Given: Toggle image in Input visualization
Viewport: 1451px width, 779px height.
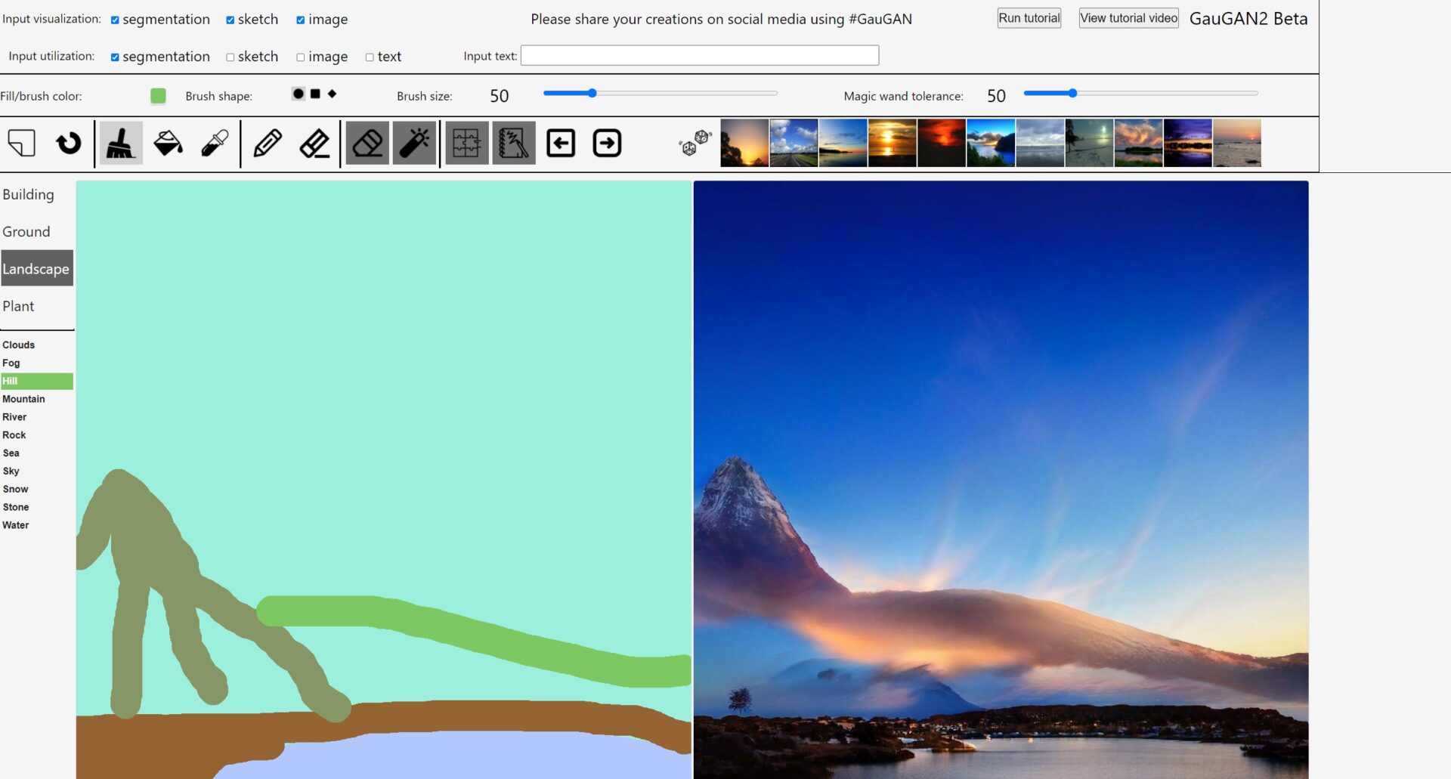Looking at the screenshot, I should click(301, 20).
